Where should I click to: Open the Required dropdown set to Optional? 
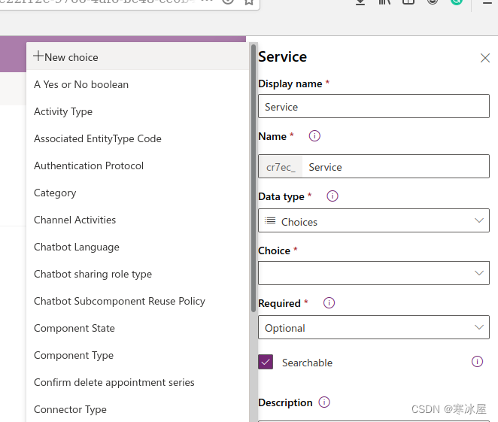373,328
